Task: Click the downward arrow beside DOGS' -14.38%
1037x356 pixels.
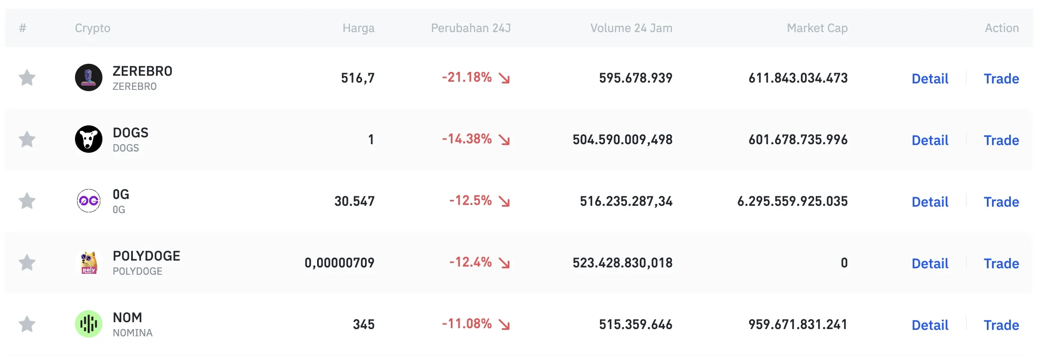Action: [x=504, y=140]
